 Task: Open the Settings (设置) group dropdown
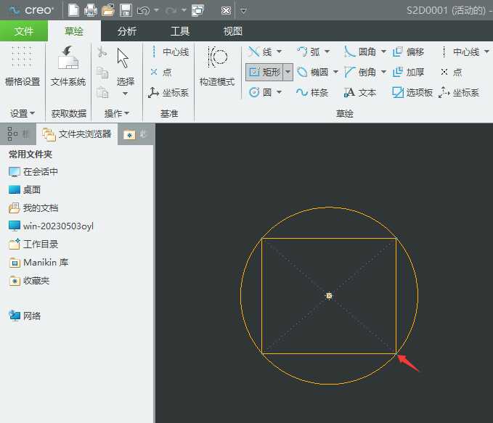pyautogui.click(x=22, y=113)
